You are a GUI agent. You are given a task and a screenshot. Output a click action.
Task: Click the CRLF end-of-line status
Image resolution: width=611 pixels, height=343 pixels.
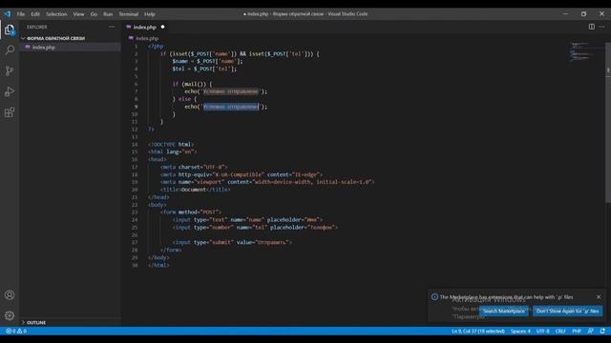(x=560, y=331)
